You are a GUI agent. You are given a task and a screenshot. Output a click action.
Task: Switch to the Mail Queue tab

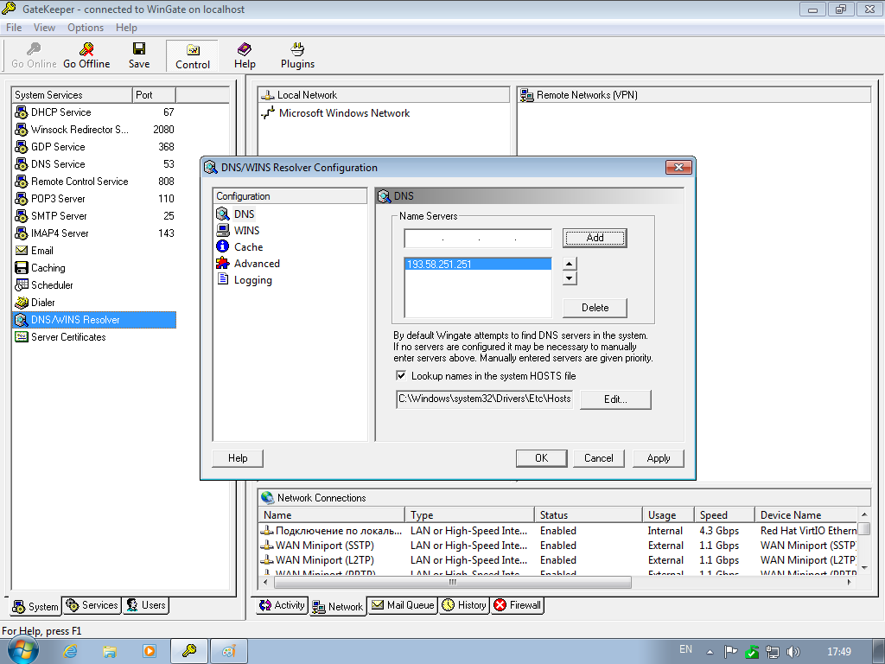pyautogui.click(x=403, y=605)
